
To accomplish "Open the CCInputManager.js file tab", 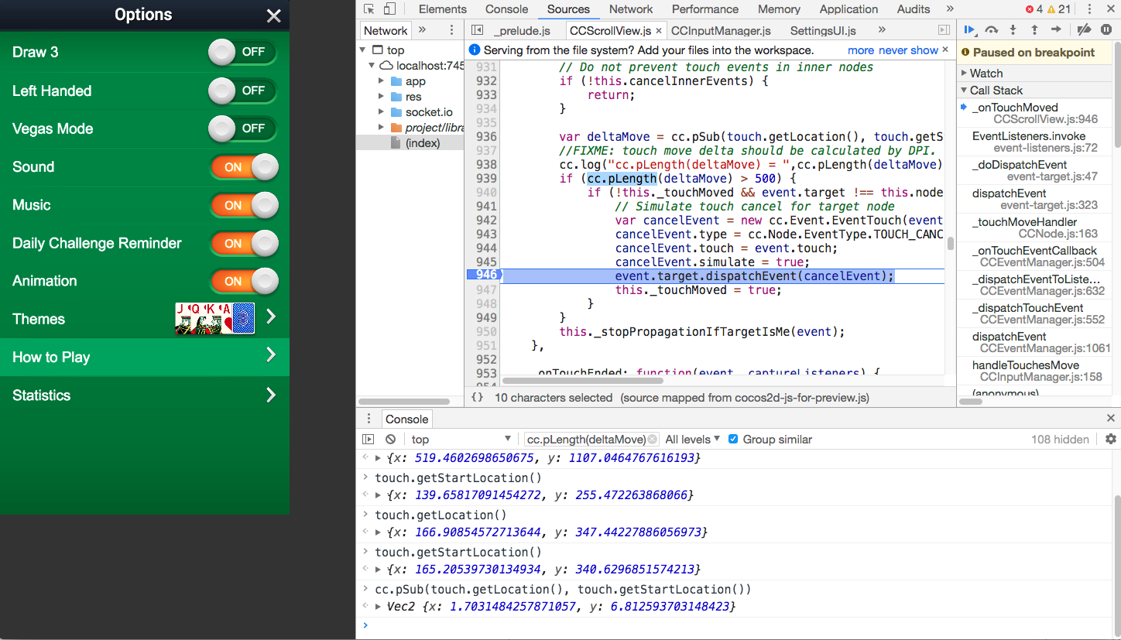I will (x=720, y=31).
